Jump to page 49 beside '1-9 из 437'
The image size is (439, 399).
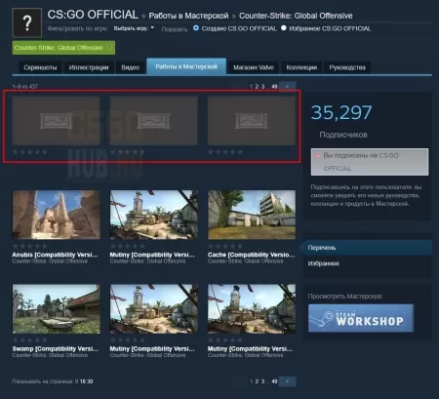tap(274, 87)
